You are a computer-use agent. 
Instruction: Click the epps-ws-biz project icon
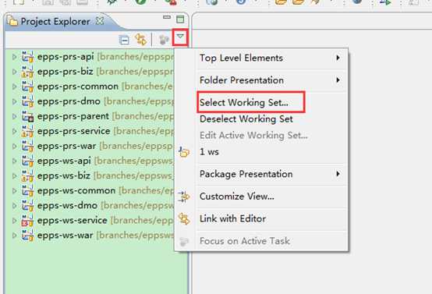pyautogui.click(x=27, y=175)
